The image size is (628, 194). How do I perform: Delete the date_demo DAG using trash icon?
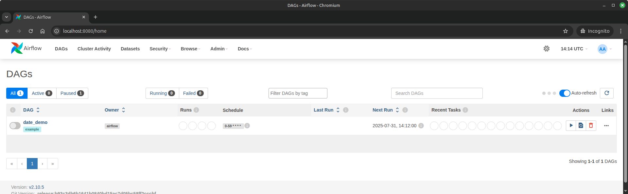591,126
